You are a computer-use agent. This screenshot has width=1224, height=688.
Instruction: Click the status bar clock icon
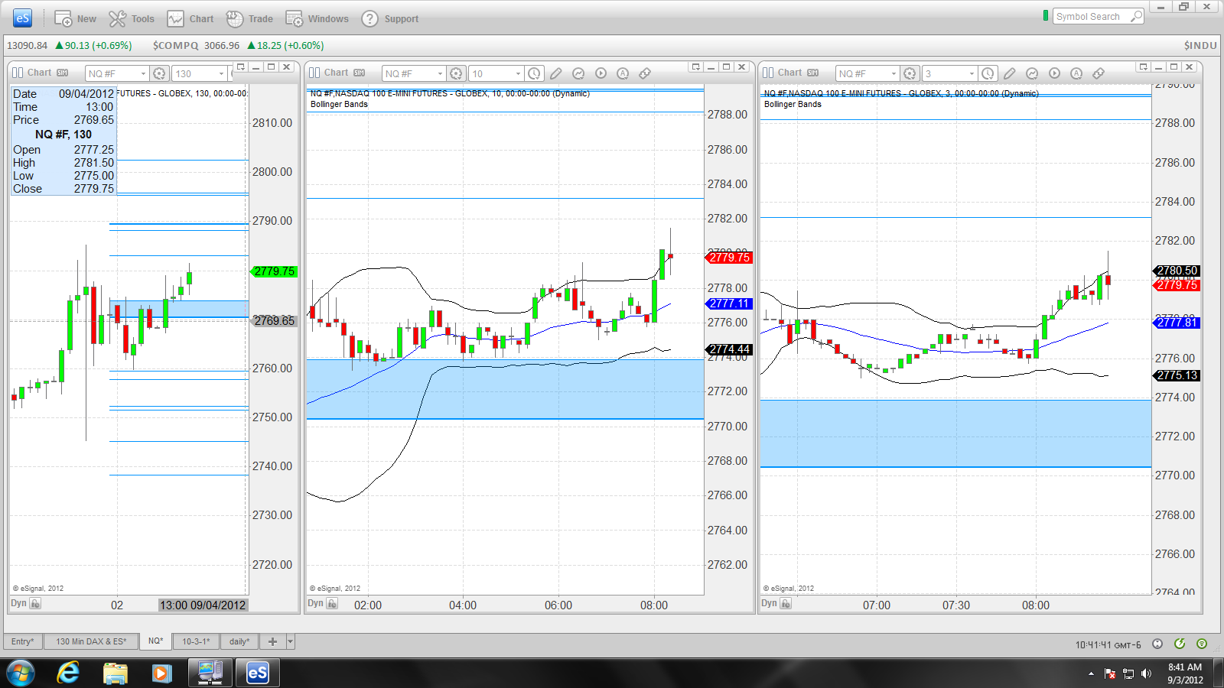click(x=1157, y=644)
